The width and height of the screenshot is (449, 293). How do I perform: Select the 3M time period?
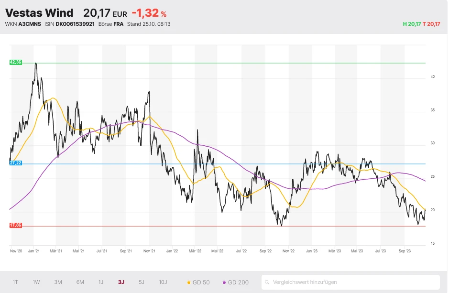tap(58, 282)
